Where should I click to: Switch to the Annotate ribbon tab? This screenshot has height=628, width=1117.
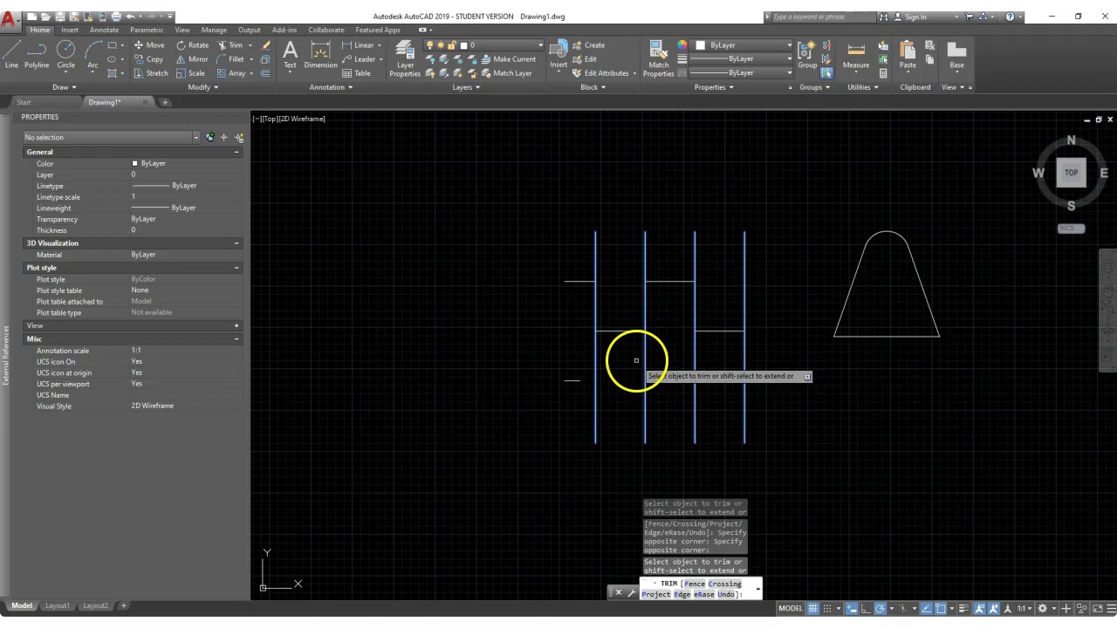[104, 30]
